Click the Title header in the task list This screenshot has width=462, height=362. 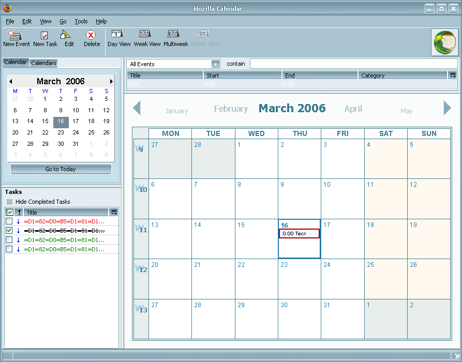[x=66, y=212]
